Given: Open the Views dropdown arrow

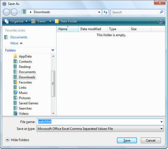Looking at the screenshot, I should 50,21.
